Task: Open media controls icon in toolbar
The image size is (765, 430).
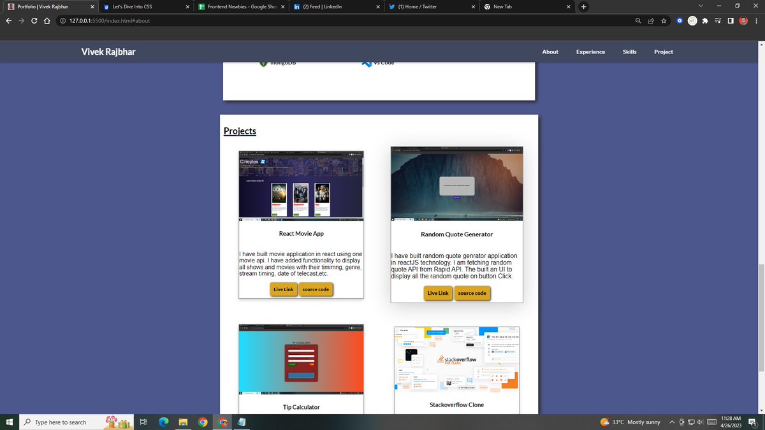Action: click(718, 20)
